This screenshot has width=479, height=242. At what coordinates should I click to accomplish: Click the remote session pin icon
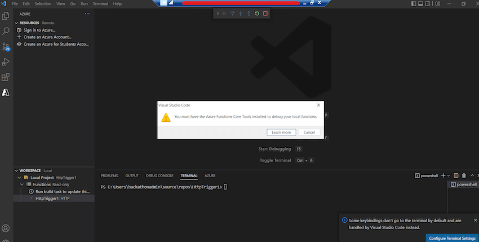coord(163,3)
